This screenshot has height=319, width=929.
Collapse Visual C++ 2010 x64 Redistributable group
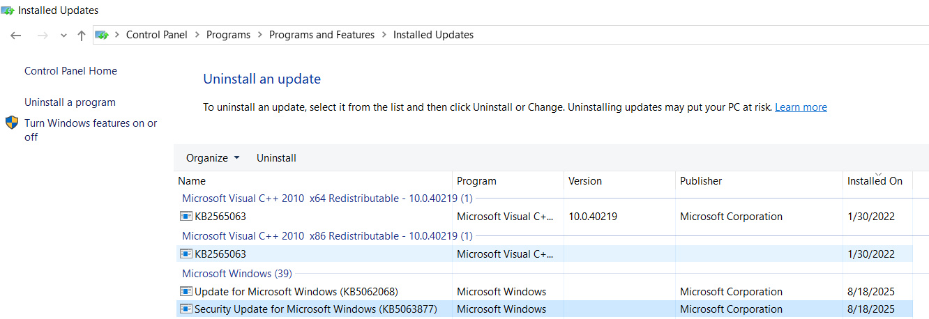point(326,199)
